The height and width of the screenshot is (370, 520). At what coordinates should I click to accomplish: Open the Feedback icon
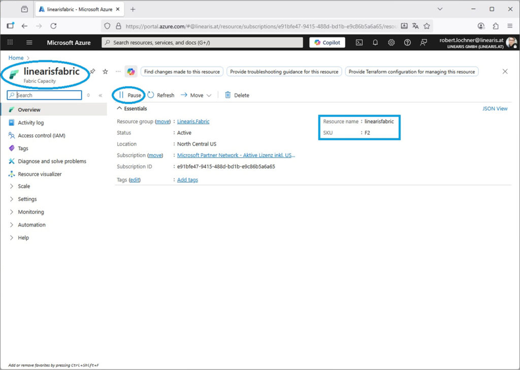(x=424, y=43)
